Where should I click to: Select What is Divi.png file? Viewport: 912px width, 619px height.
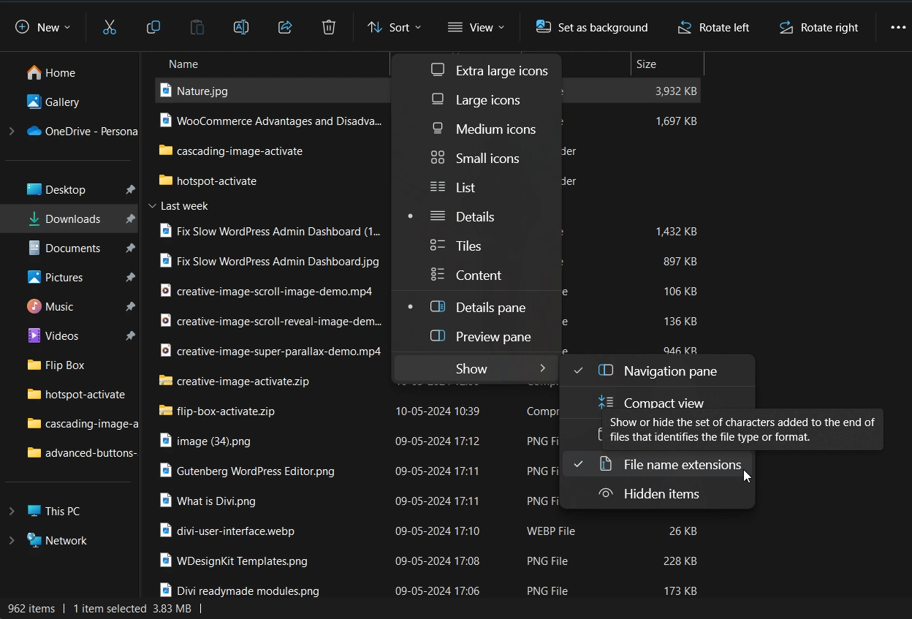pyautogui.click(x=208, y=501)
